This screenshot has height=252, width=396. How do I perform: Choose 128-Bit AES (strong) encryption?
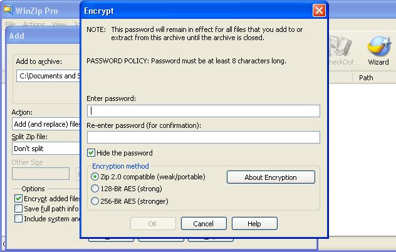95,189
